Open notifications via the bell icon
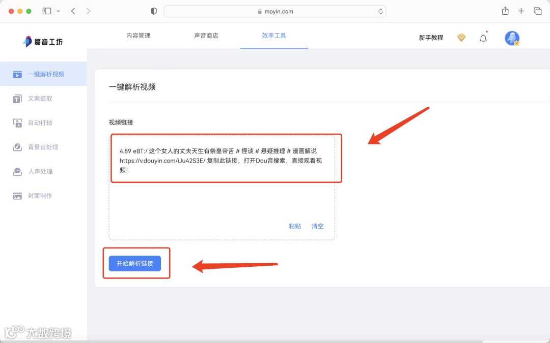Viewport: 550px width, 343px height. [x=483, y=37]
